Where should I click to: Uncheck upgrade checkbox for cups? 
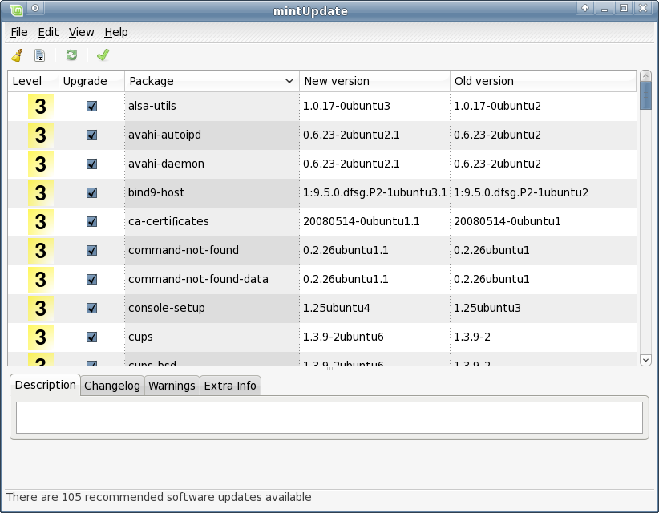[91, 337]
